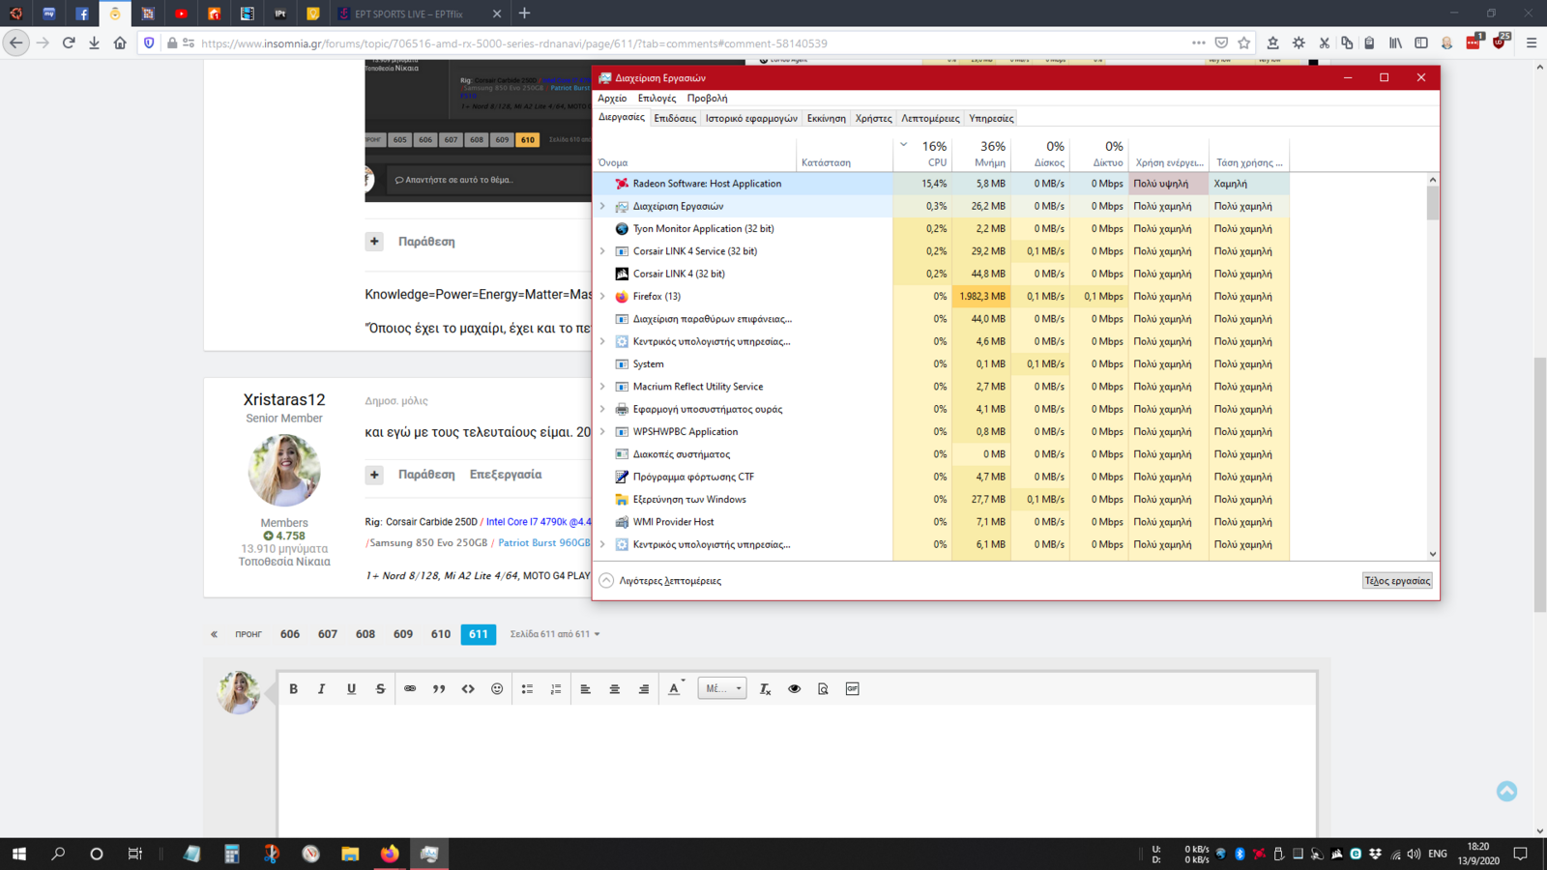Viewport: 1547px width, 870px height.
Task: Toggle the bulleted list in the editor
Action: (x=527, y=689)
